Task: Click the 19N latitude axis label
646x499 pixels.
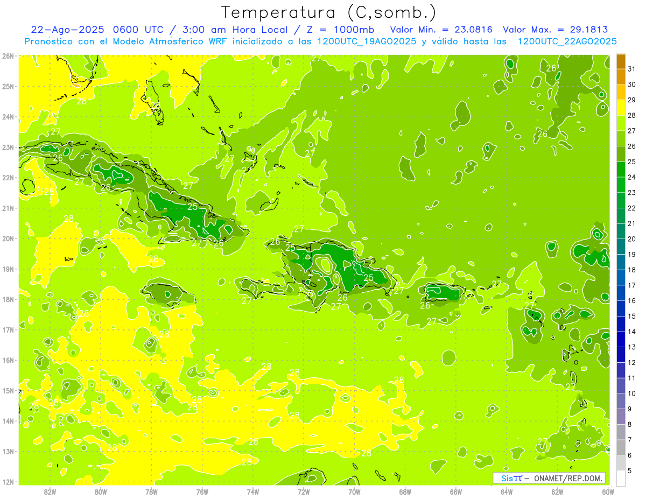Action: pos(8,269)
